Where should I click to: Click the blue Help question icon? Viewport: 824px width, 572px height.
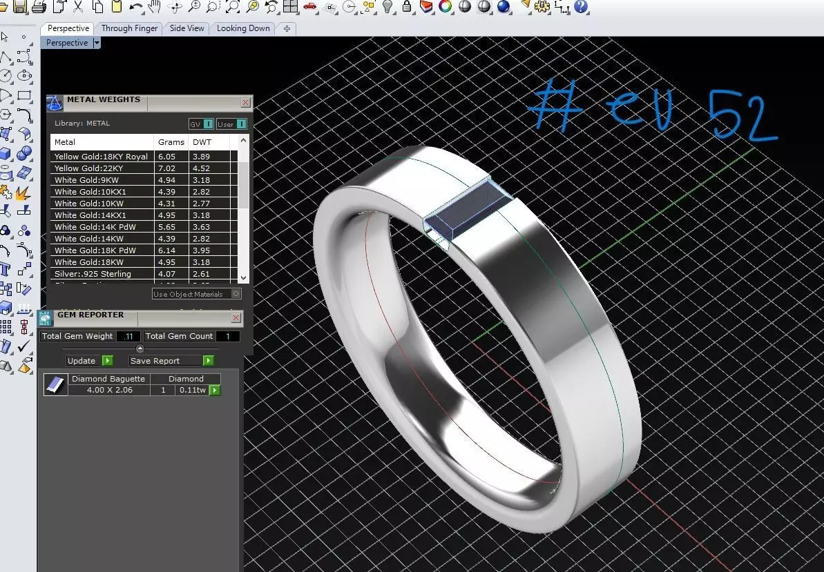point(581,6)
